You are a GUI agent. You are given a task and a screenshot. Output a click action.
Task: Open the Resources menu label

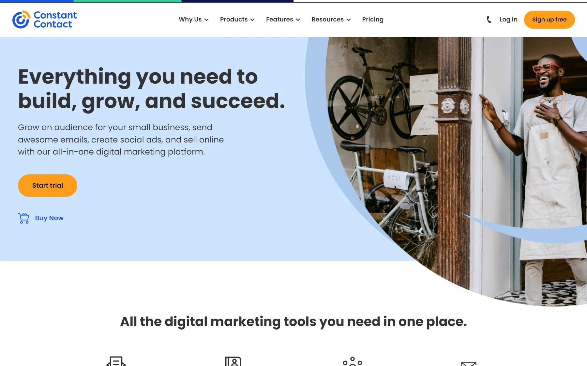coord(327,20)
